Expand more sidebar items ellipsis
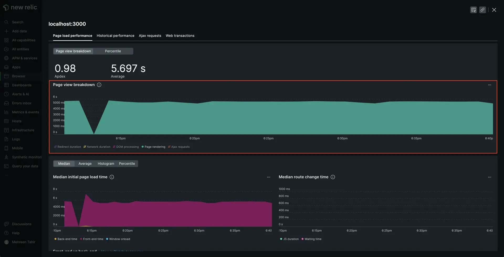Viewport: 504px width, 257px height. [7, 175]
